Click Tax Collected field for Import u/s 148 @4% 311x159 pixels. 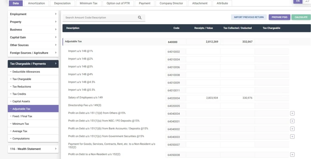click(238, 75)
